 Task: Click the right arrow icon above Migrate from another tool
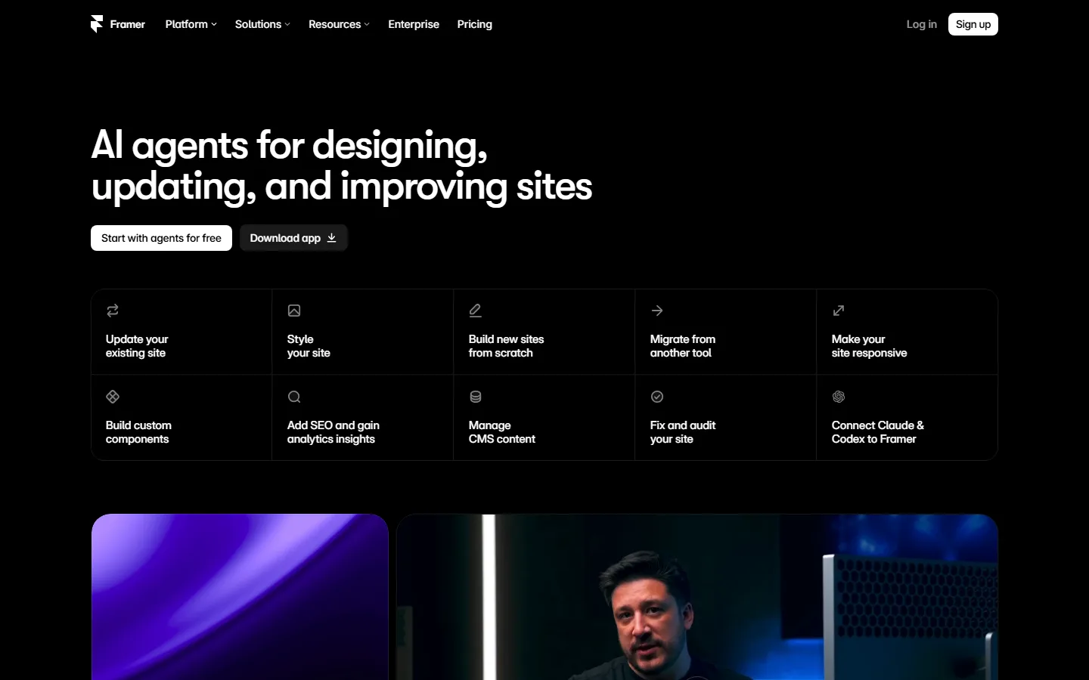tap(657, 311)
